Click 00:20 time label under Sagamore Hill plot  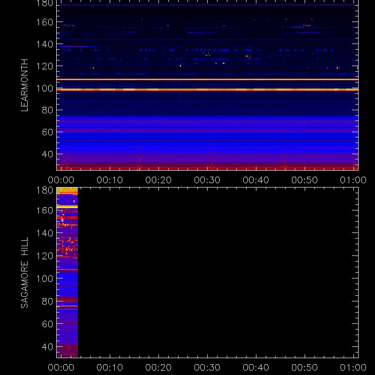pyautogui.click(x=158, y=367)
